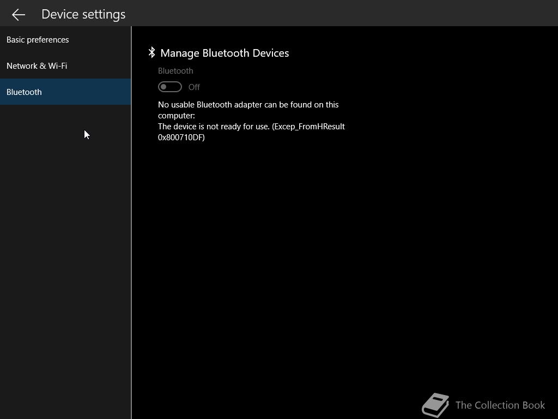Image resolution: width=558 pixels, height=419 pixels.
Task: Click the 'Off' label next to toggle
Action: pyautogui.click(x=194, y=87)
